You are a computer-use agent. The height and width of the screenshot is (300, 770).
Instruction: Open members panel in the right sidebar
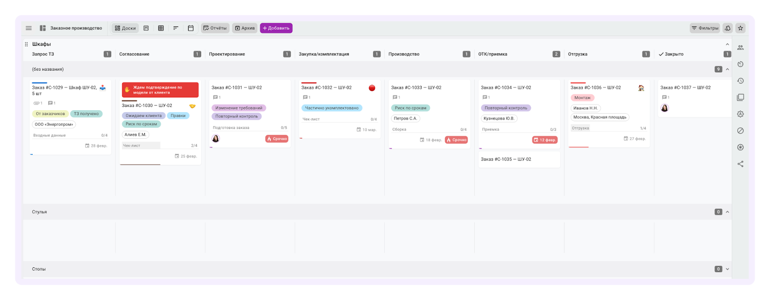(x=740, y=48)
